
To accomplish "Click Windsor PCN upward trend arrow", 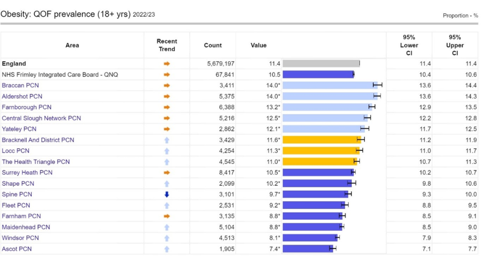I will point(167,238).
